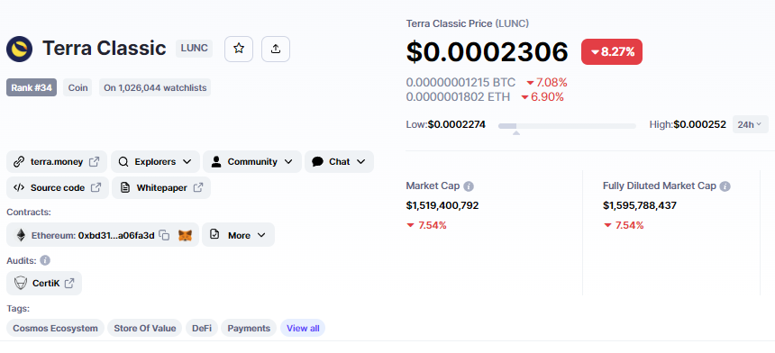Click the Payments tag

click(249, 329)
